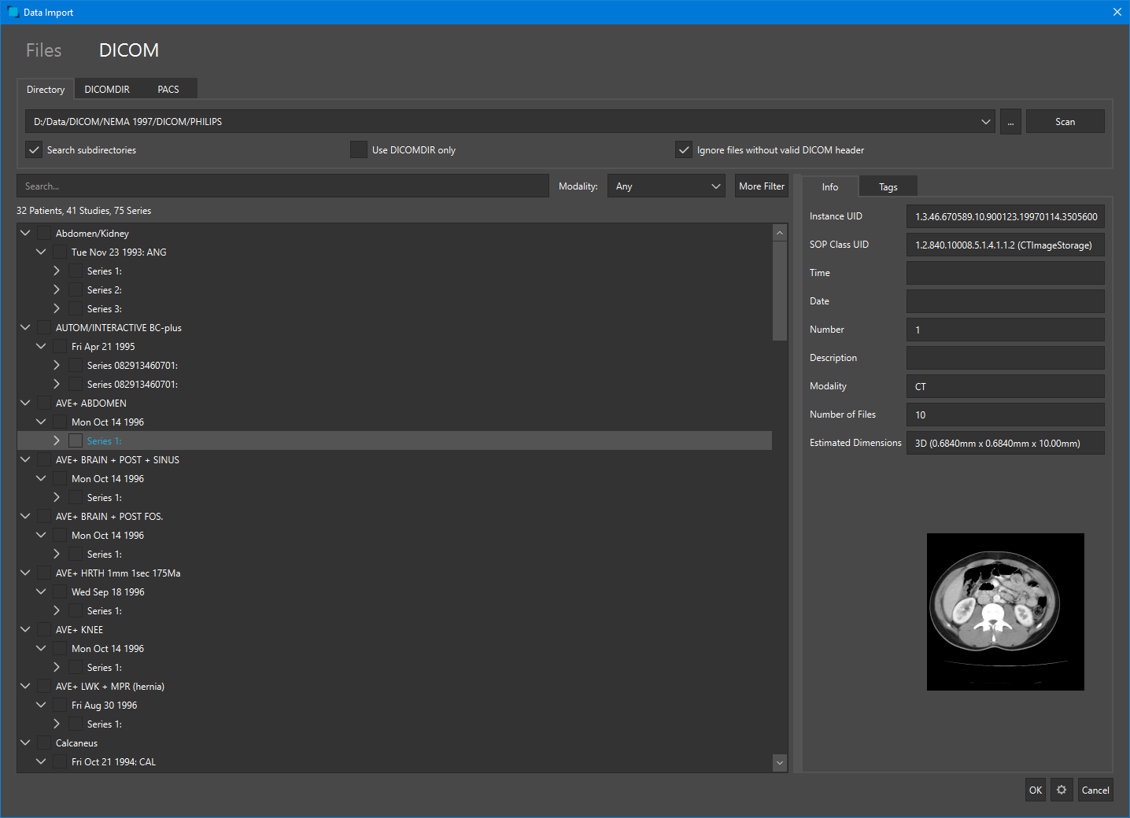Viewport: 1130px width, 818px height.
Task: Select first Series 082913460701 row
Action: coord(132,366)
